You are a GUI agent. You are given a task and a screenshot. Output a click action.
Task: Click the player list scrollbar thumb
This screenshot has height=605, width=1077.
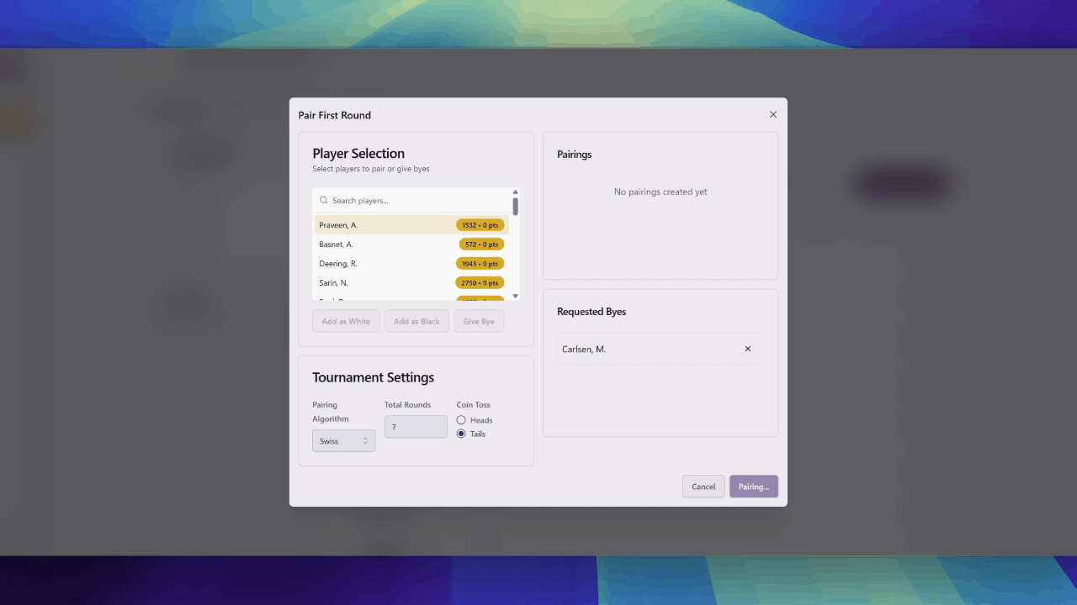click(515, 207)
